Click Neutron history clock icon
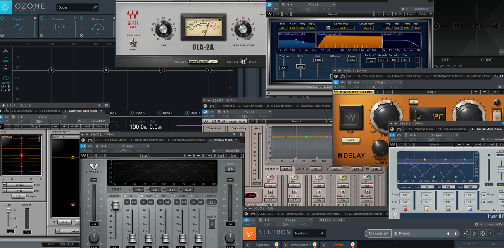 click(x=466, y=234)
